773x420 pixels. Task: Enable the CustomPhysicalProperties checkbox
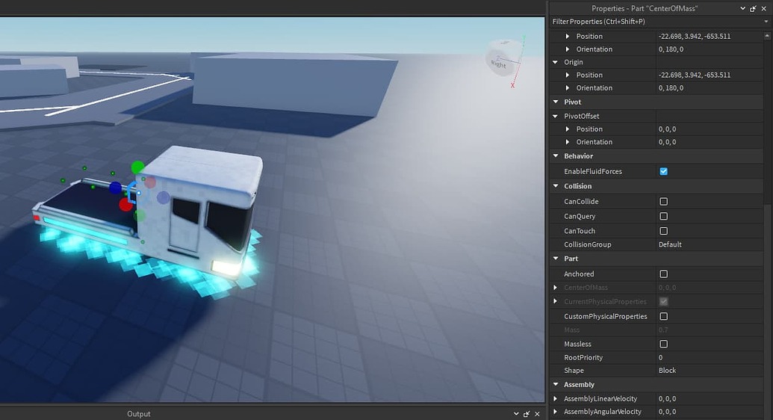pyautogui.click(x=663, y=316)
